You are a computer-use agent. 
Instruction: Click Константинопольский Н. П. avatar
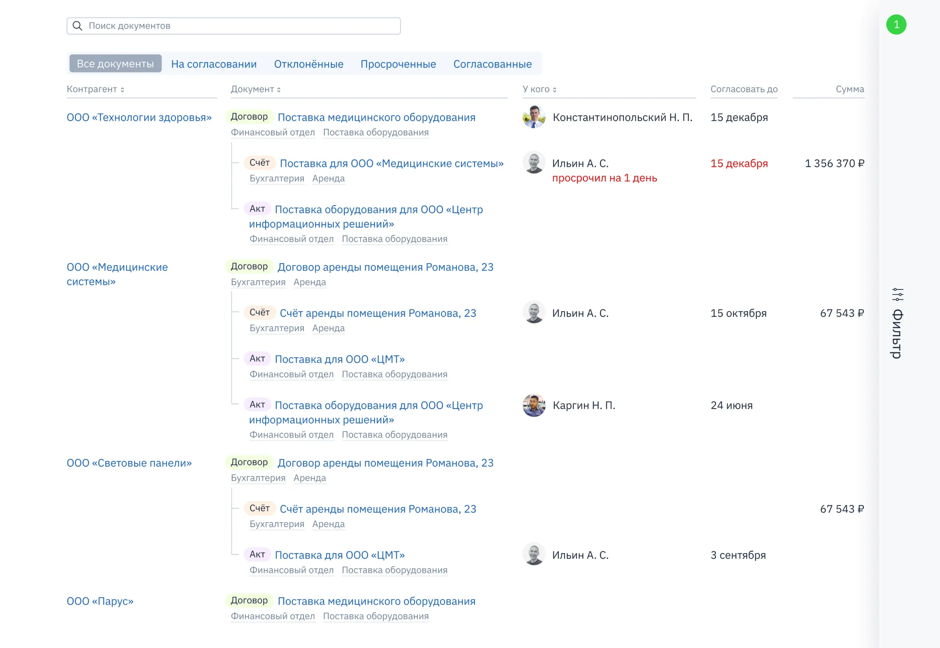[x=534, y=117]
